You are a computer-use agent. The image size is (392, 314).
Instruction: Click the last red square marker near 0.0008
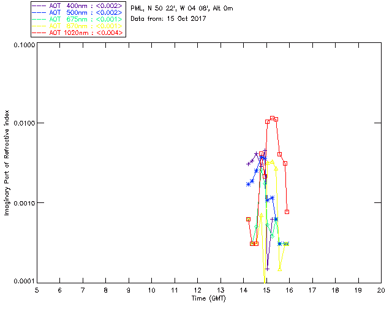287,212
